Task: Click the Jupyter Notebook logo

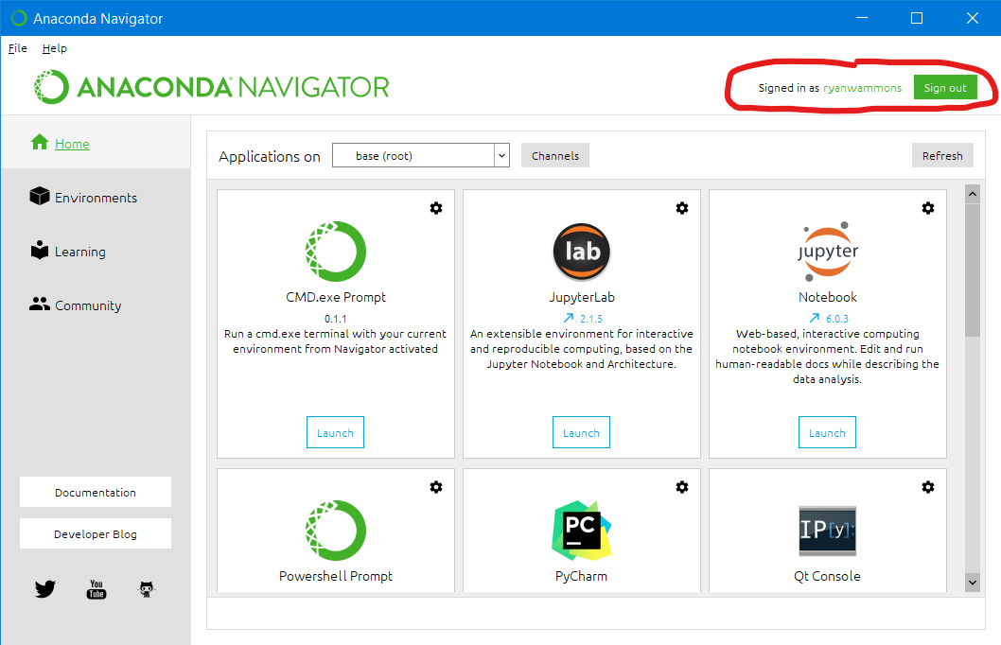Action: click(827, 252)
